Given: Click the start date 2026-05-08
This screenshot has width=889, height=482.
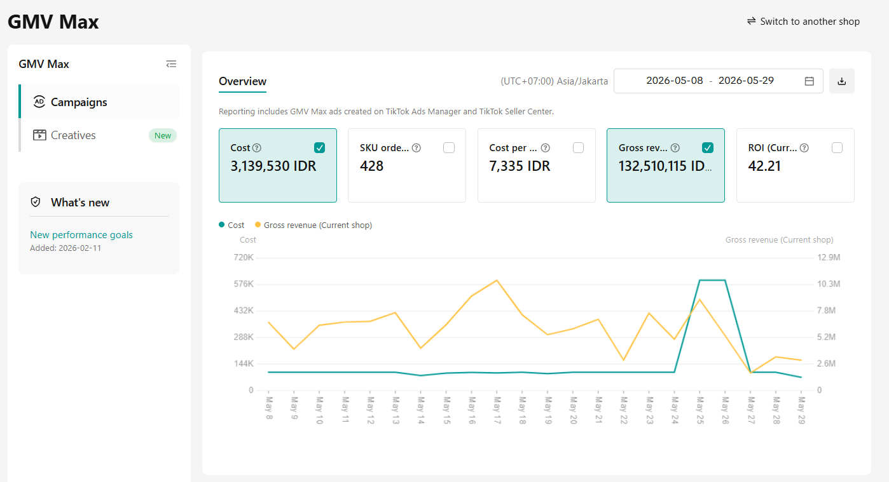Looking at the screenshot, I should 675,81.
